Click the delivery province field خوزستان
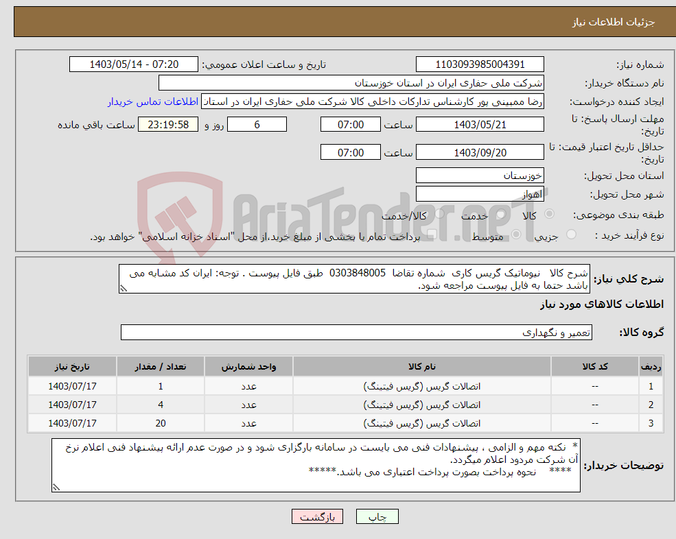Viewport: 676px width, 539px height. tap(480, 176)
